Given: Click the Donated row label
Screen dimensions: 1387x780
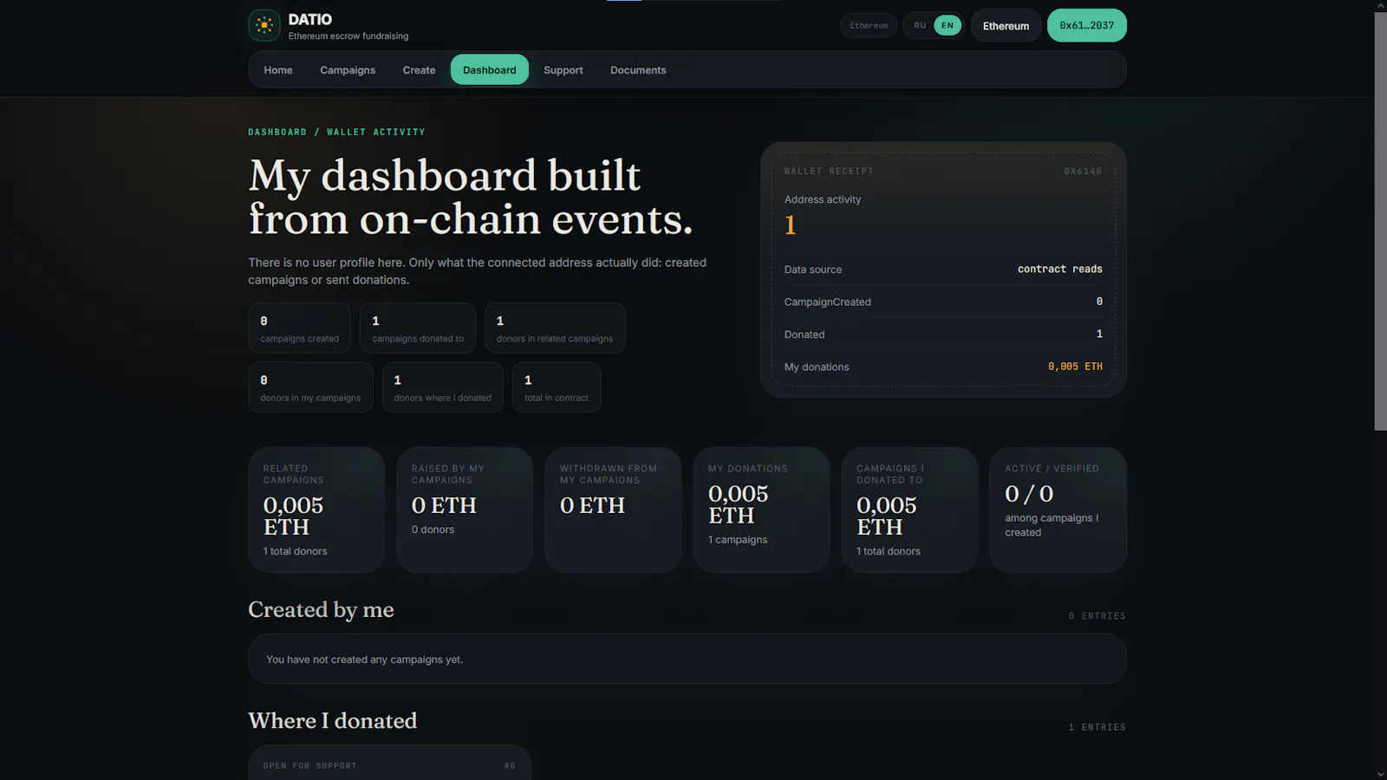Looking at the screenshot, I should click(804, 335).
